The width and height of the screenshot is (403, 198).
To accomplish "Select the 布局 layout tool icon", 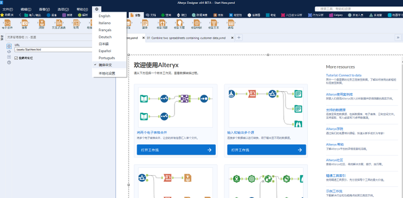I will [76, 23].
